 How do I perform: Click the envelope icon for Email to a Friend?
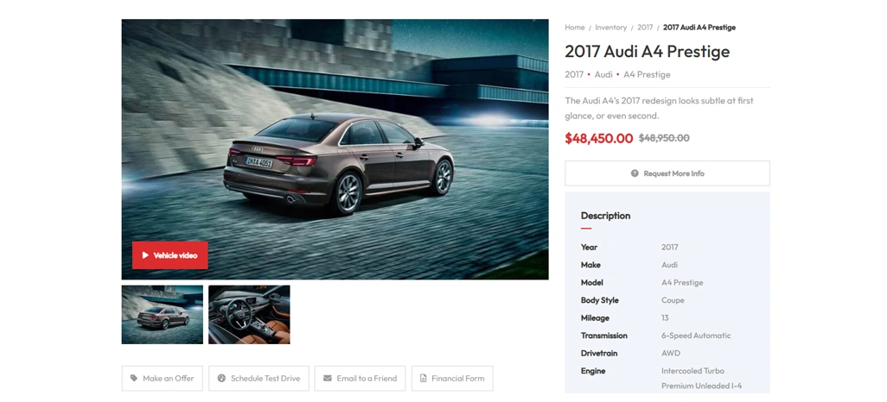tap(327, 379)
